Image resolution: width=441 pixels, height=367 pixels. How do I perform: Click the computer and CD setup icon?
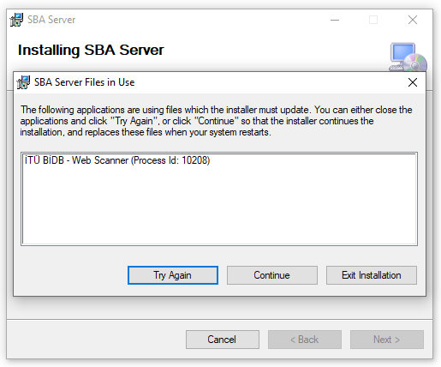(408, 57)
